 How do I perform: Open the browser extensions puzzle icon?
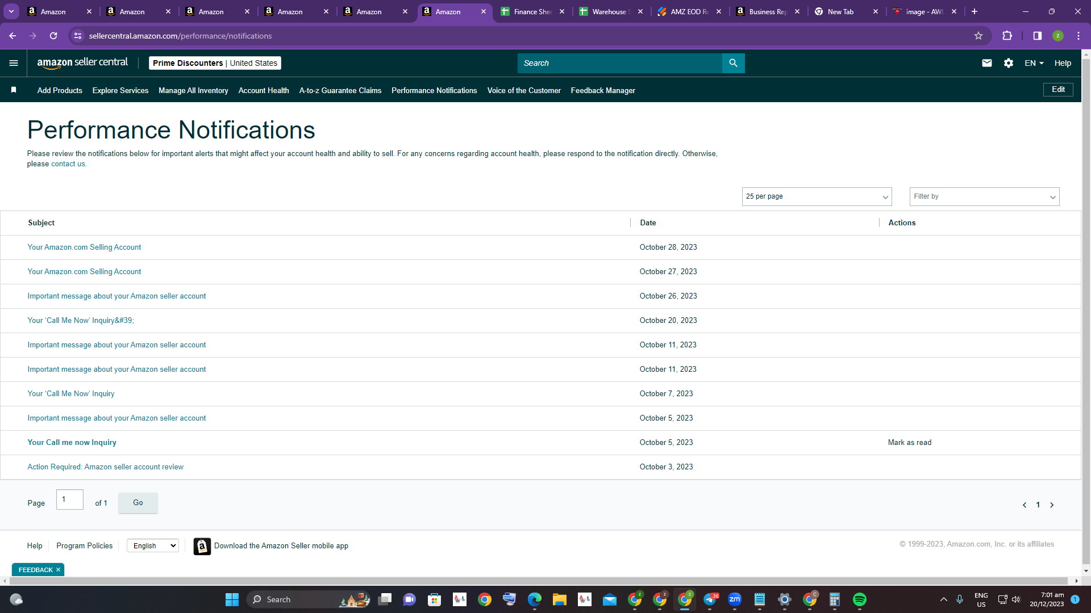coord(1007,36)
